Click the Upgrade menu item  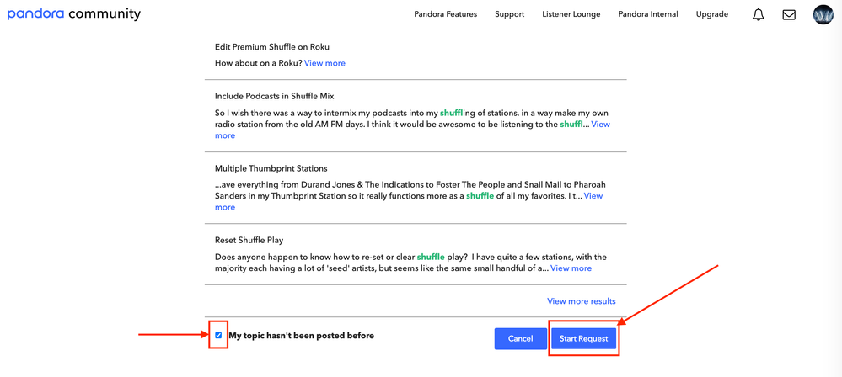click(x=711, y=14)
